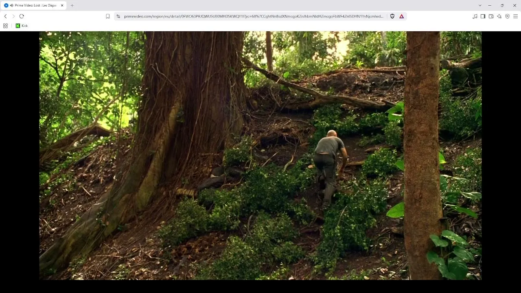This screenshot has height=293, width=521.
Task: Toggle the browser sidebar panel
Action: coord(483,16)
